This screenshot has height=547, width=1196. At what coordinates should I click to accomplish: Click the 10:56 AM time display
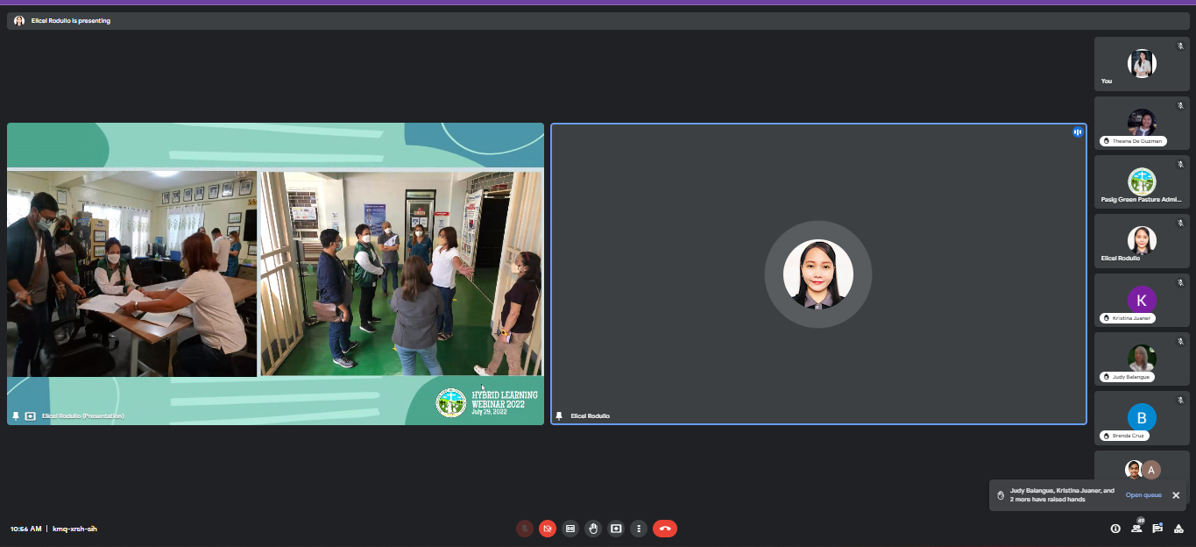(x=25, y=529)
